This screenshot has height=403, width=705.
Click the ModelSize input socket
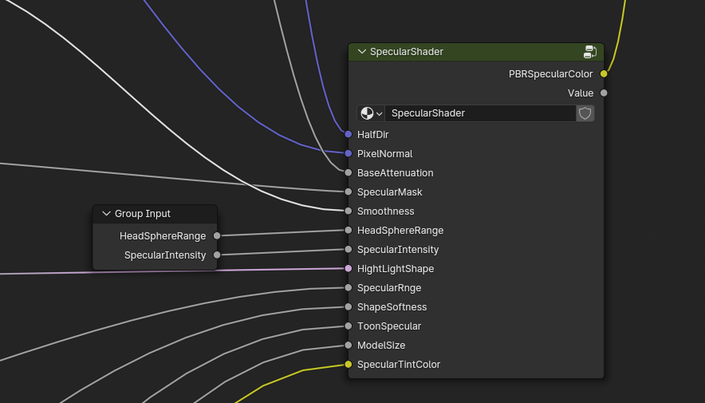point(349,346)
